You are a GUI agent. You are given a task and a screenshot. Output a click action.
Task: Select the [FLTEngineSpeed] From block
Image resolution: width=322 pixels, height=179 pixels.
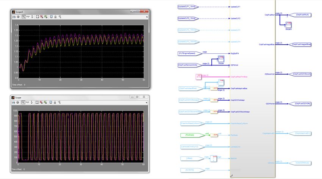click(187, 53)
